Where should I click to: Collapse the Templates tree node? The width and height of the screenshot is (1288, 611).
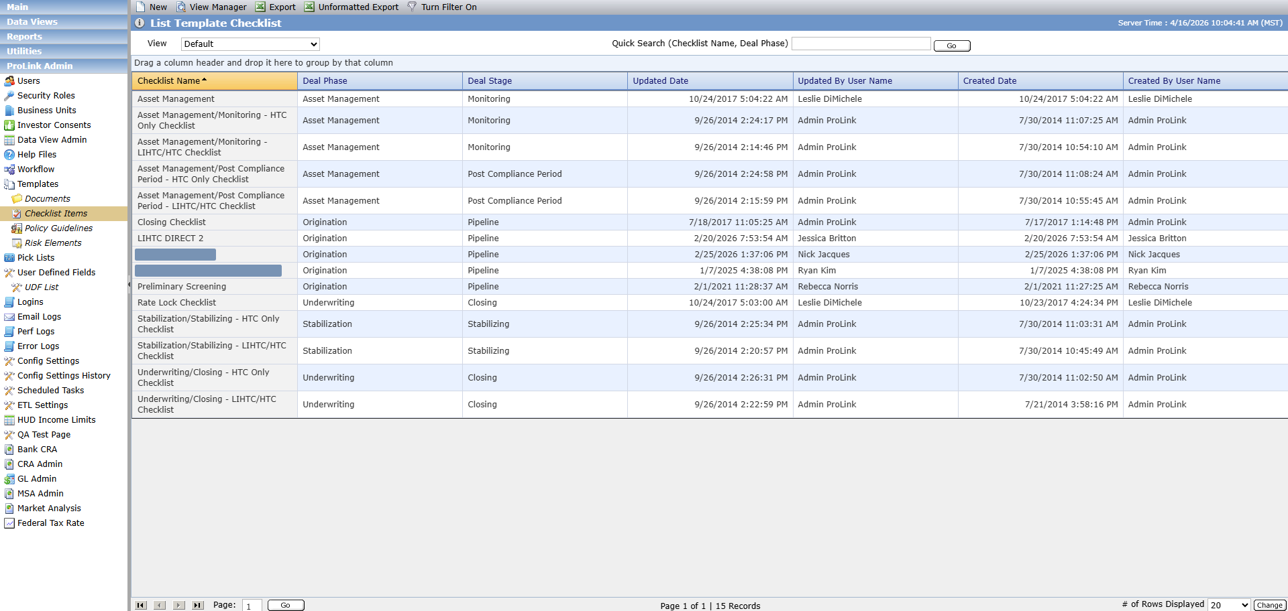click(x=9, y=184)
